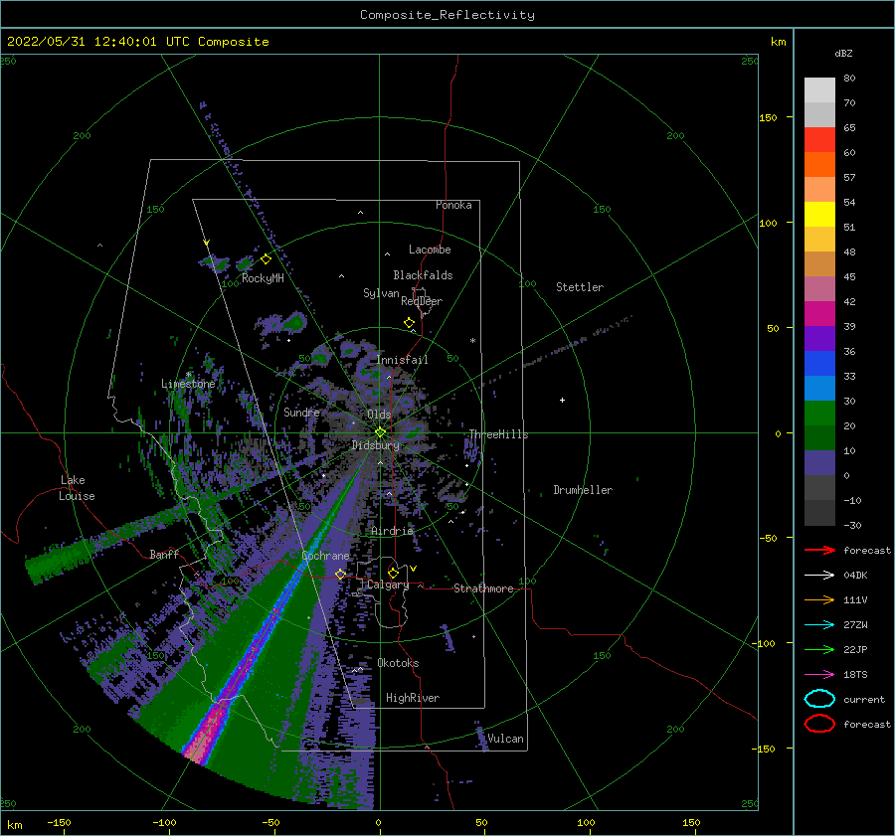Click the Blackfalds town label
Image resolution: width=895 pixels, height=836 pixels.
pyautogui.click(x=423, y=275)
